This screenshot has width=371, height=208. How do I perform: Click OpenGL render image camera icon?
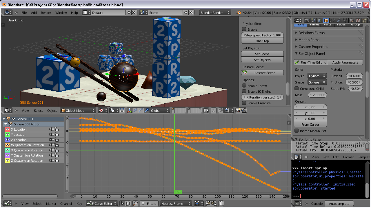[x=238, y=110]
